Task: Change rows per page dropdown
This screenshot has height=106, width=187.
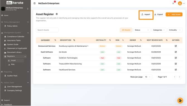Action: 148,77
